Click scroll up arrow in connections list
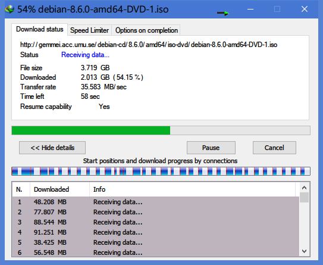Screen dimensions: 323x265 (304, 188)
